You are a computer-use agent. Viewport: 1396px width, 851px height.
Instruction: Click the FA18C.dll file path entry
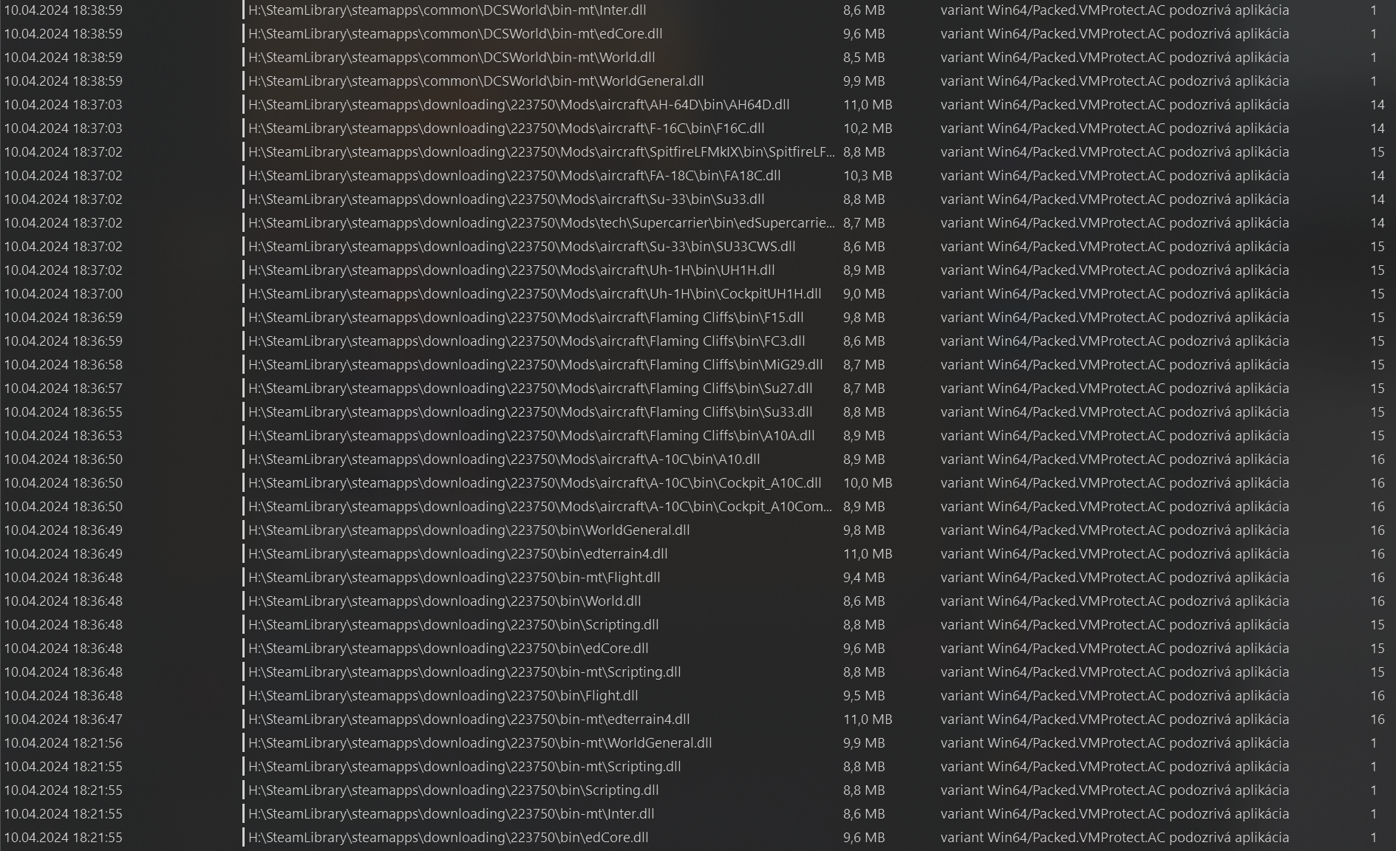pyautogui.click(x=514, y=176)
